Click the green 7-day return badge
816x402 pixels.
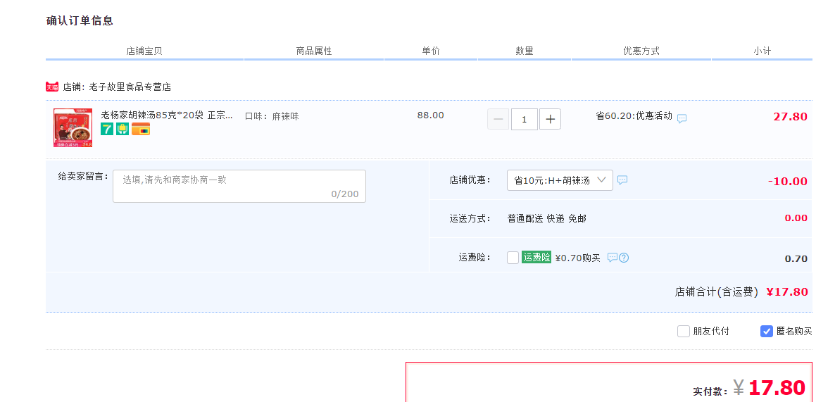coord(107,129)
